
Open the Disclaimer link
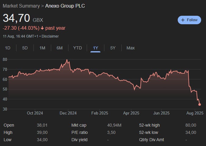coord(50,36)
